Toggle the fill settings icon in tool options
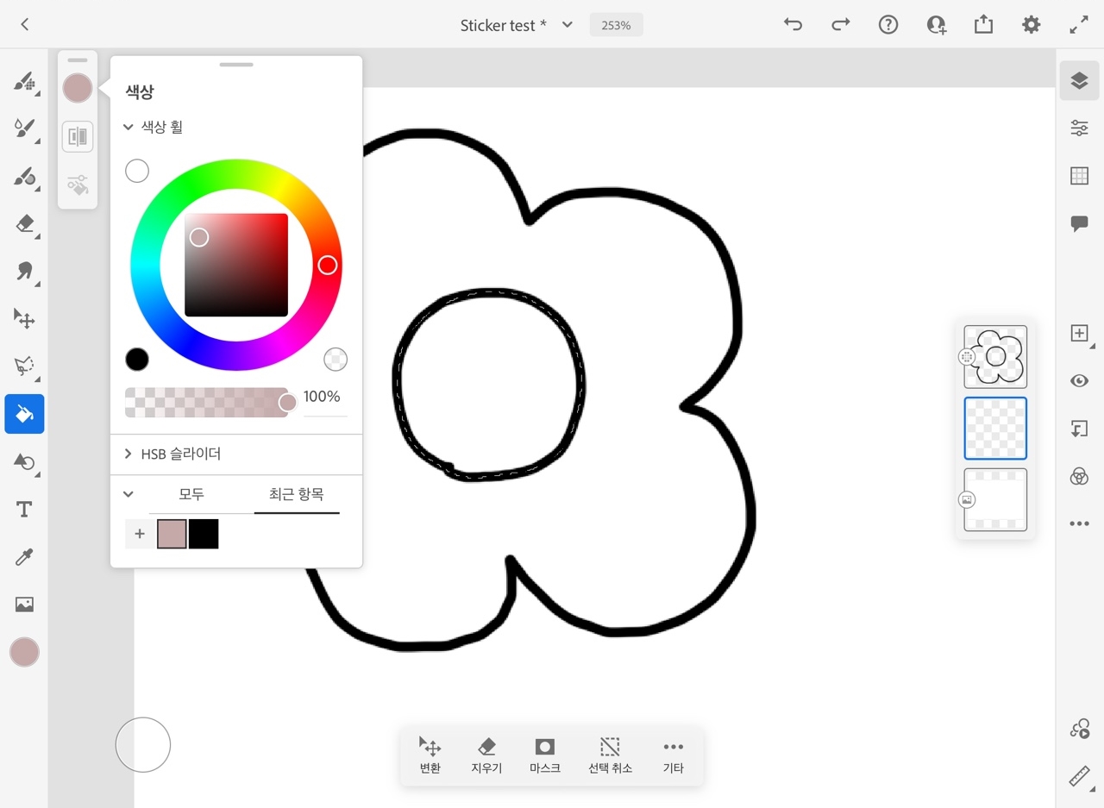Screen dimensions: 1104x808 (x=78, y=185)
